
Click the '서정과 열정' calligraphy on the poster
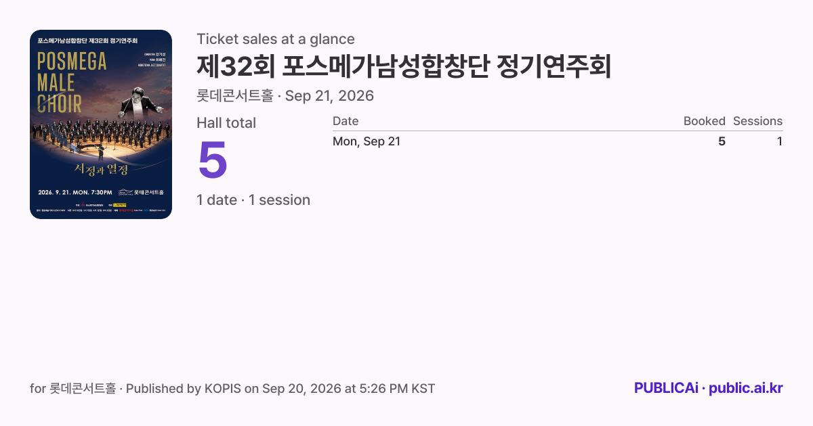pos(100,168)
